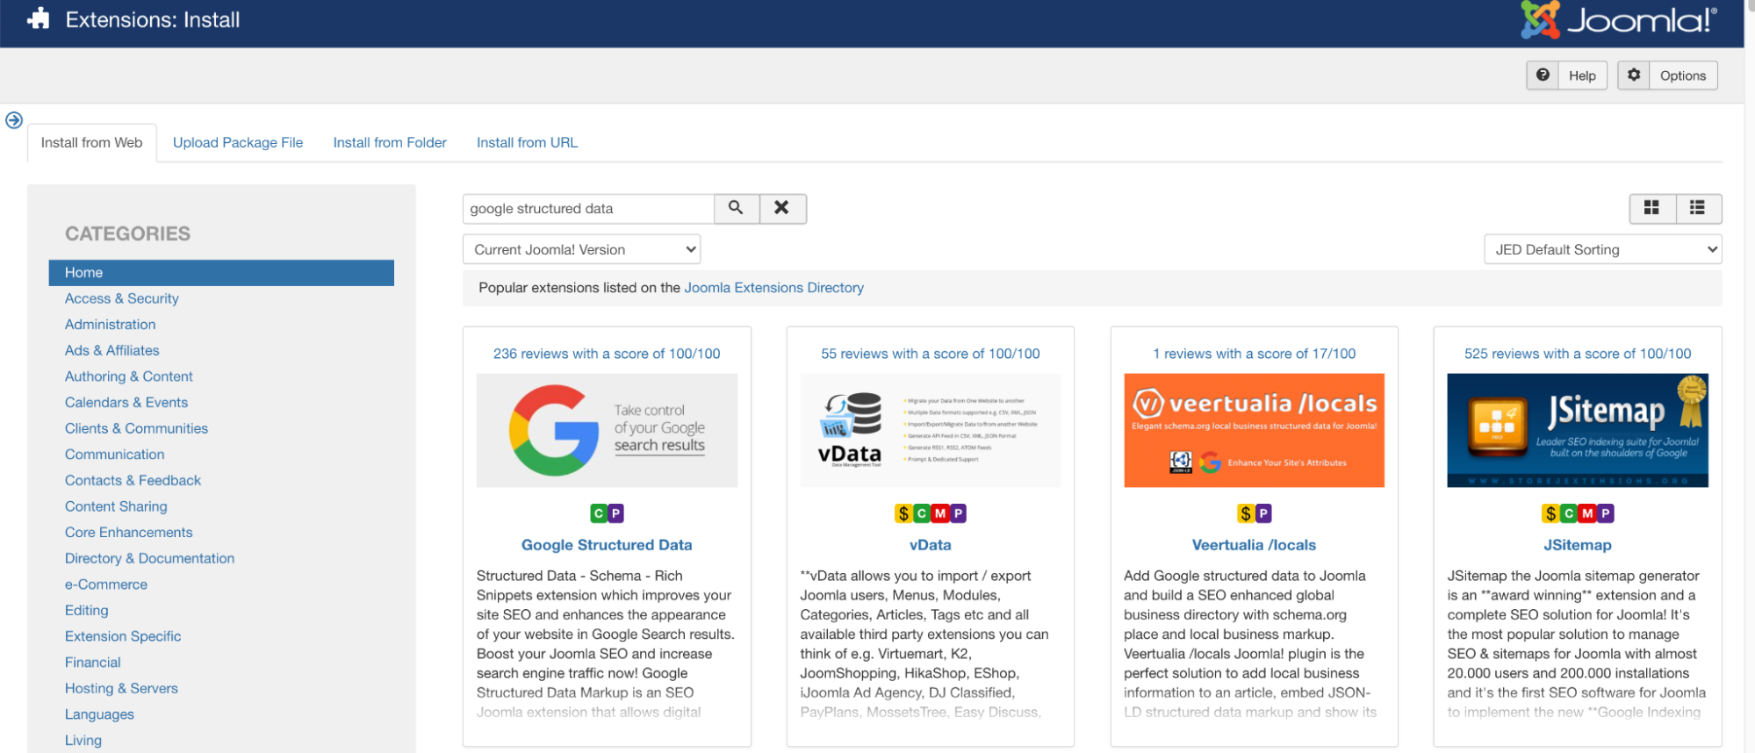The image size is (1755, 753).
Task: Open Current Joomla! Version dropdown
Action: coord(581,249)
